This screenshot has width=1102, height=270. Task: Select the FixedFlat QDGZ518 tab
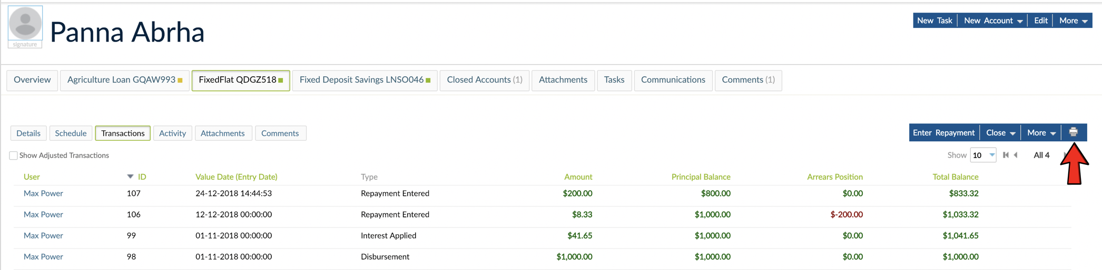[241, 80]
